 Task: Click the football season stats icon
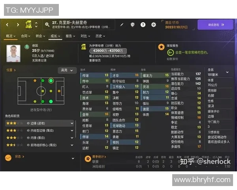(x=88, y=159)
